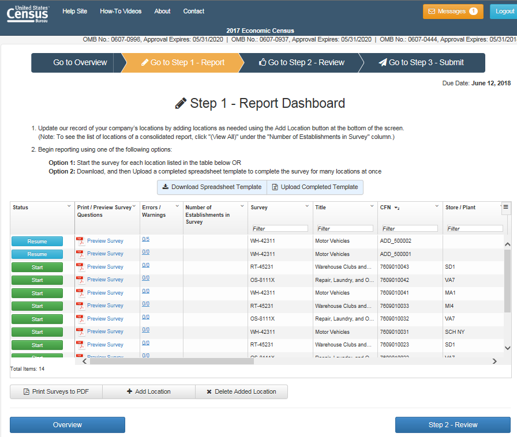Image resolution: width=517 pixels, height=437 pixels.
Task: Start the survey for CFN 7609010041
Action: 38,293
